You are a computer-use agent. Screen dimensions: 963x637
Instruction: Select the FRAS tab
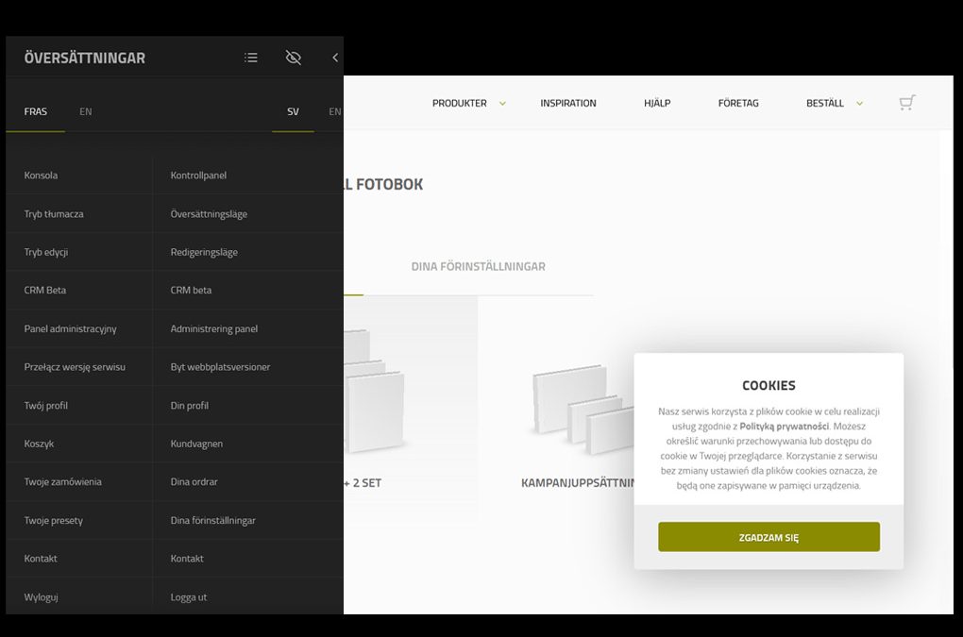36,111
